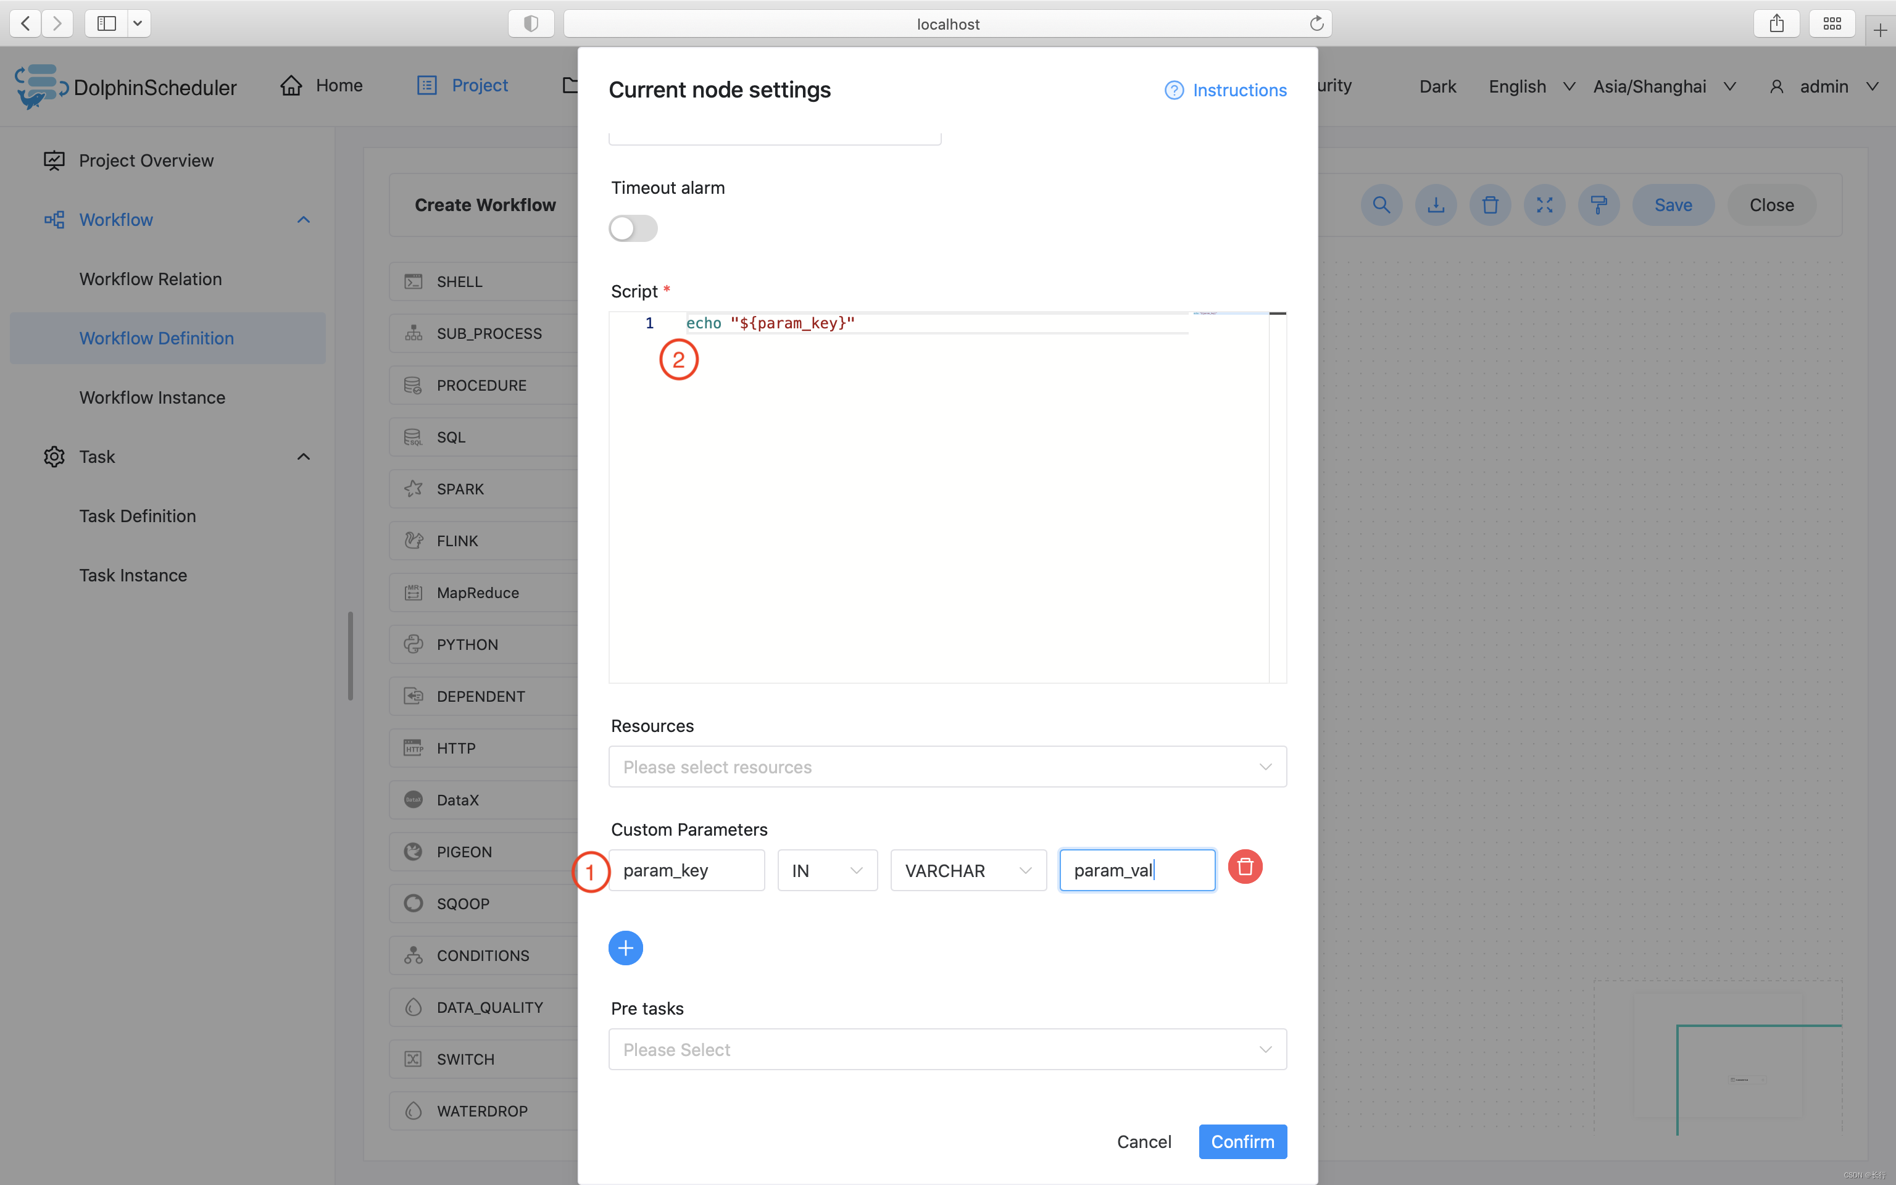Click the SWITCH task type icon
The height and width of the screenshot is (1185, 1896).
point(414,1058)
